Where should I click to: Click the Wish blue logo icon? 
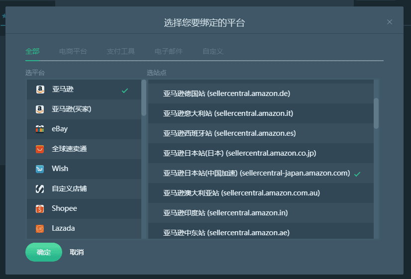(x=40, y=169)
